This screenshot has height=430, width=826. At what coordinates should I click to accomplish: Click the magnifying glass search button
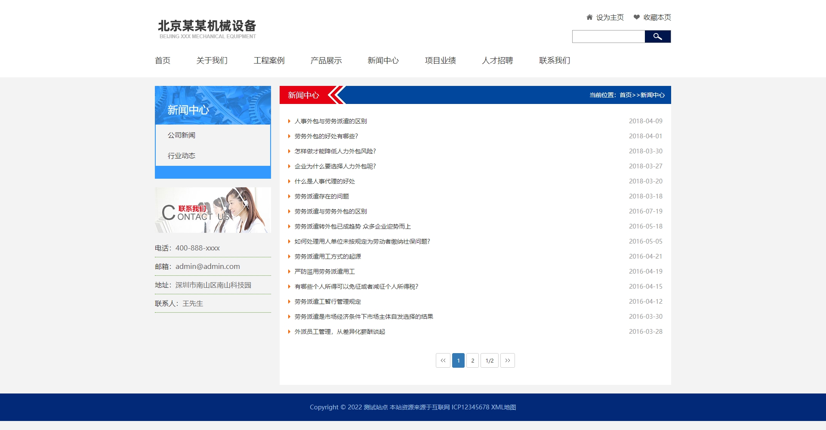[x=657, y=37]
